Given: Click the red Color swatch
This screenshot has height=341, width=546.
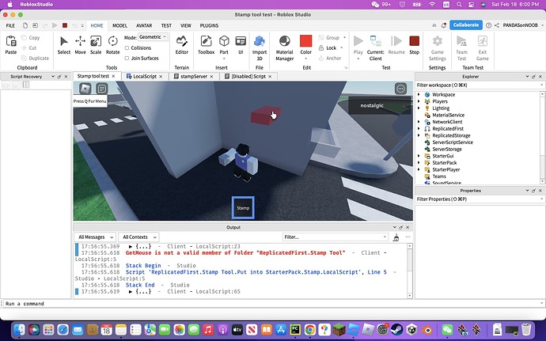Looking at the screenshot, I should click(305, 41).
